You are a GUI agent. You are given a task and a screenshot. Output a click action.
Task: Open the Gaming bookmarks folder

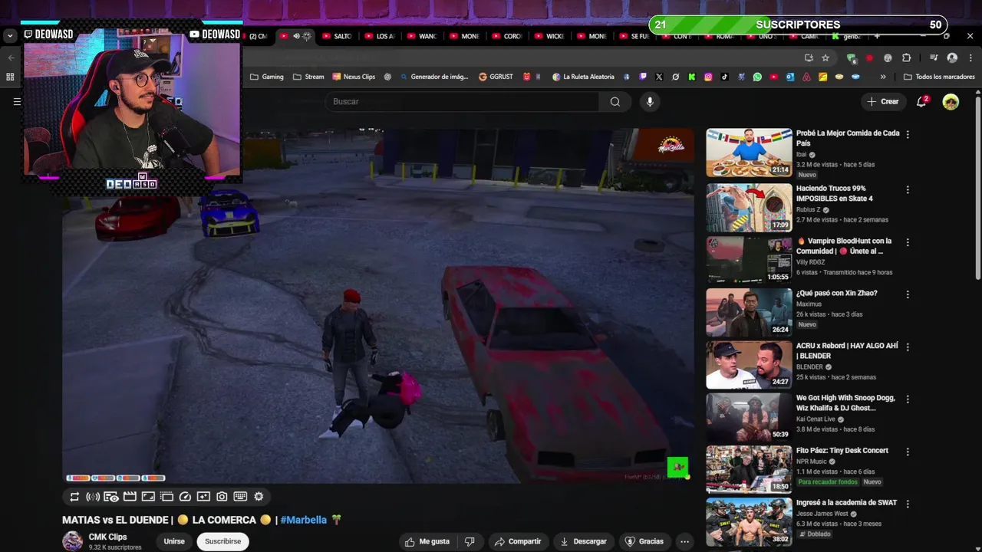pyautogui.click(x=266, y=77)
